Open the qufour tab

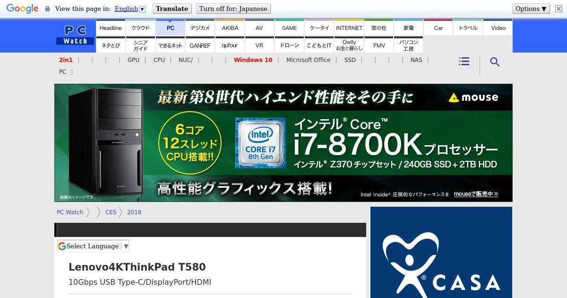point(230,45)
